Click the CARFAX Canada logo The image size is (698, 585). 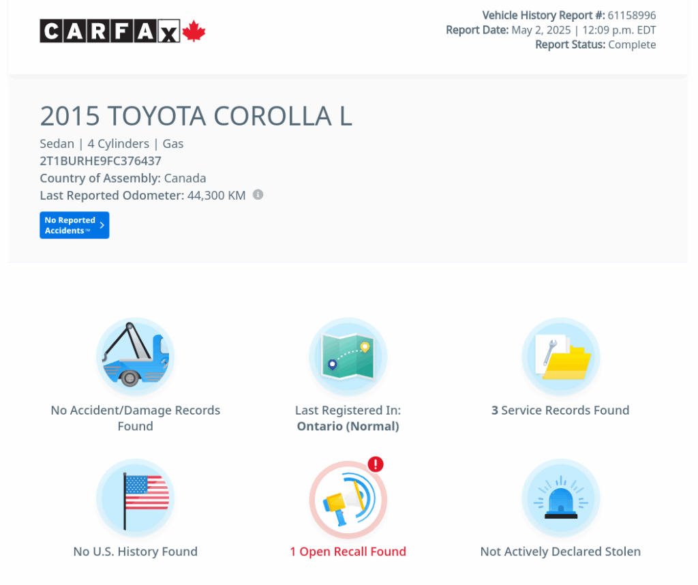(123, 31)
